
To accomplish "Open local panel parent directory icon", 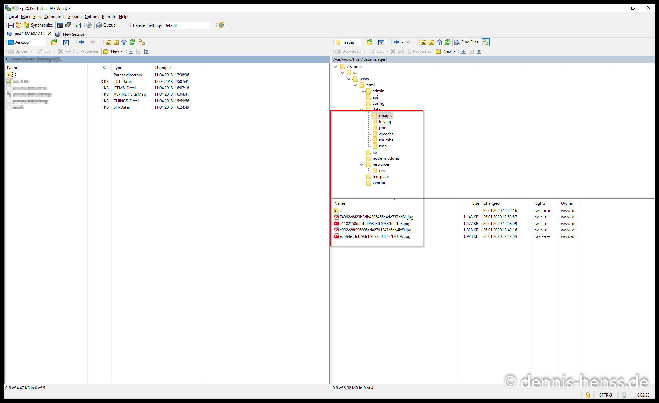I will pos(108,42).
